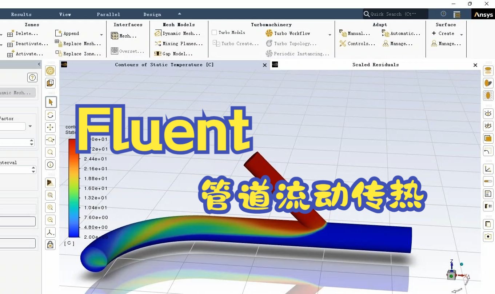Click the fit to window icon
Screen dimensions: 495x294
click(51, 195)
